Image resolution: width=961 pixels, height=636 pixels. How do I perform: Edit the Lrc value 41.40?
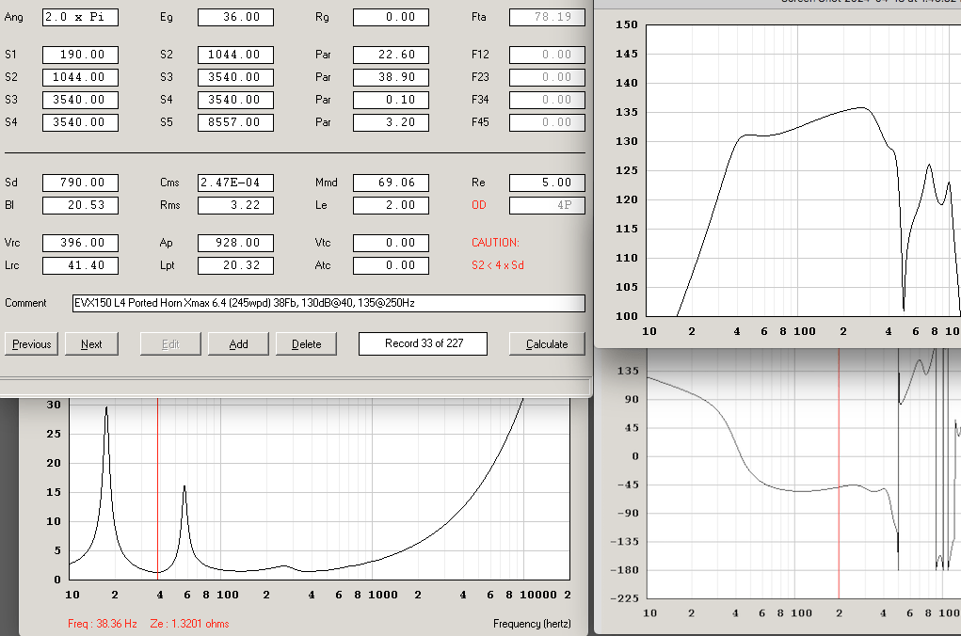coord(80,266)
